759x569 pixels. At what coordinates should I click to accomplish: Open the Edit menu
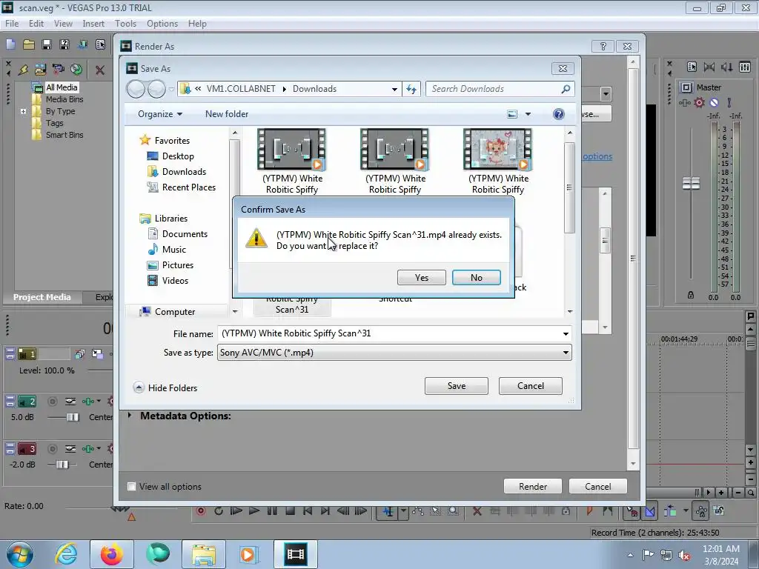tap(36, 24)
